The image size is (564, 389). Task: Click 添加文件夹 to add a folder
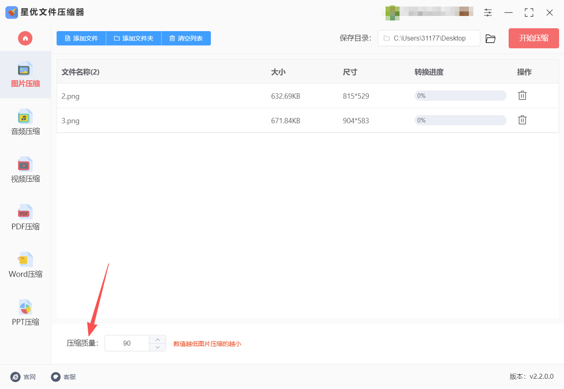pos(133,38)
